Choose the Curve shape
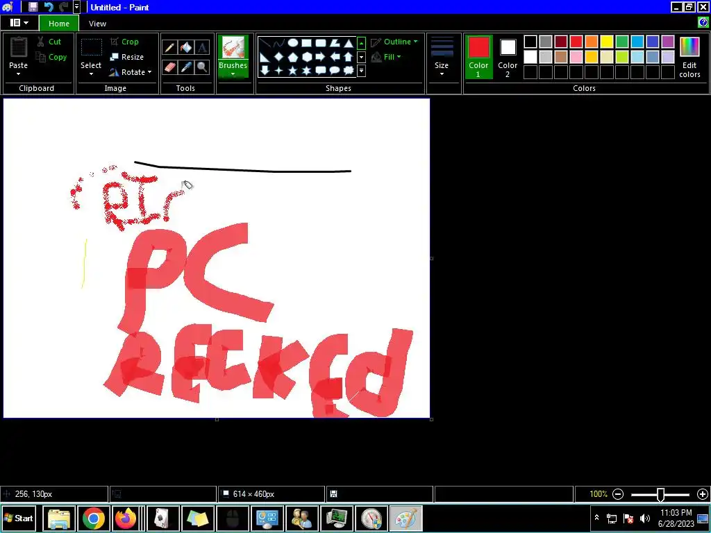711x533 pixels. click(x=279, y=44)
